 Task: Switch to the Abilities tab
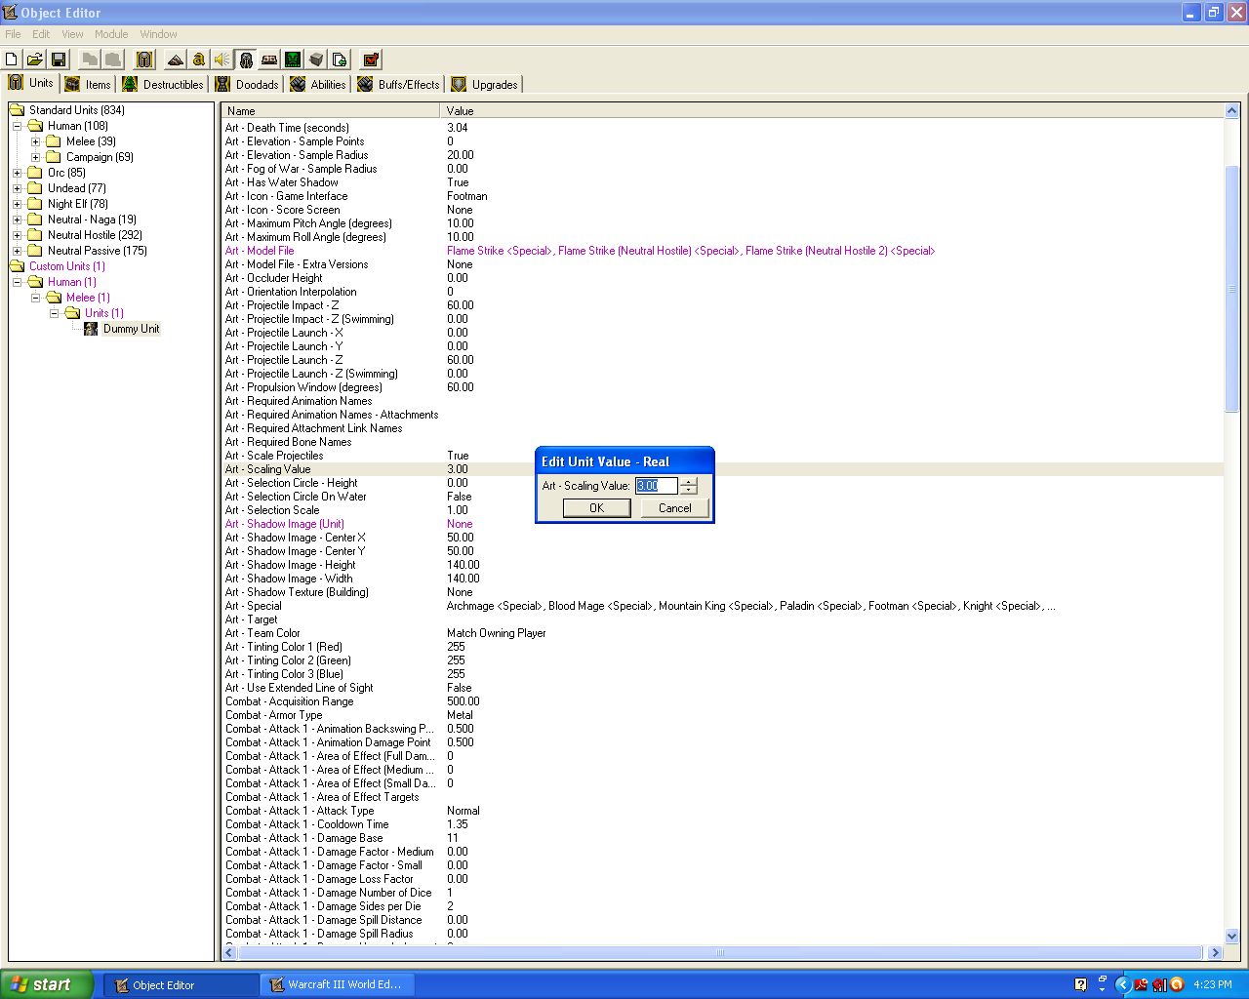[x=318, y=84]
